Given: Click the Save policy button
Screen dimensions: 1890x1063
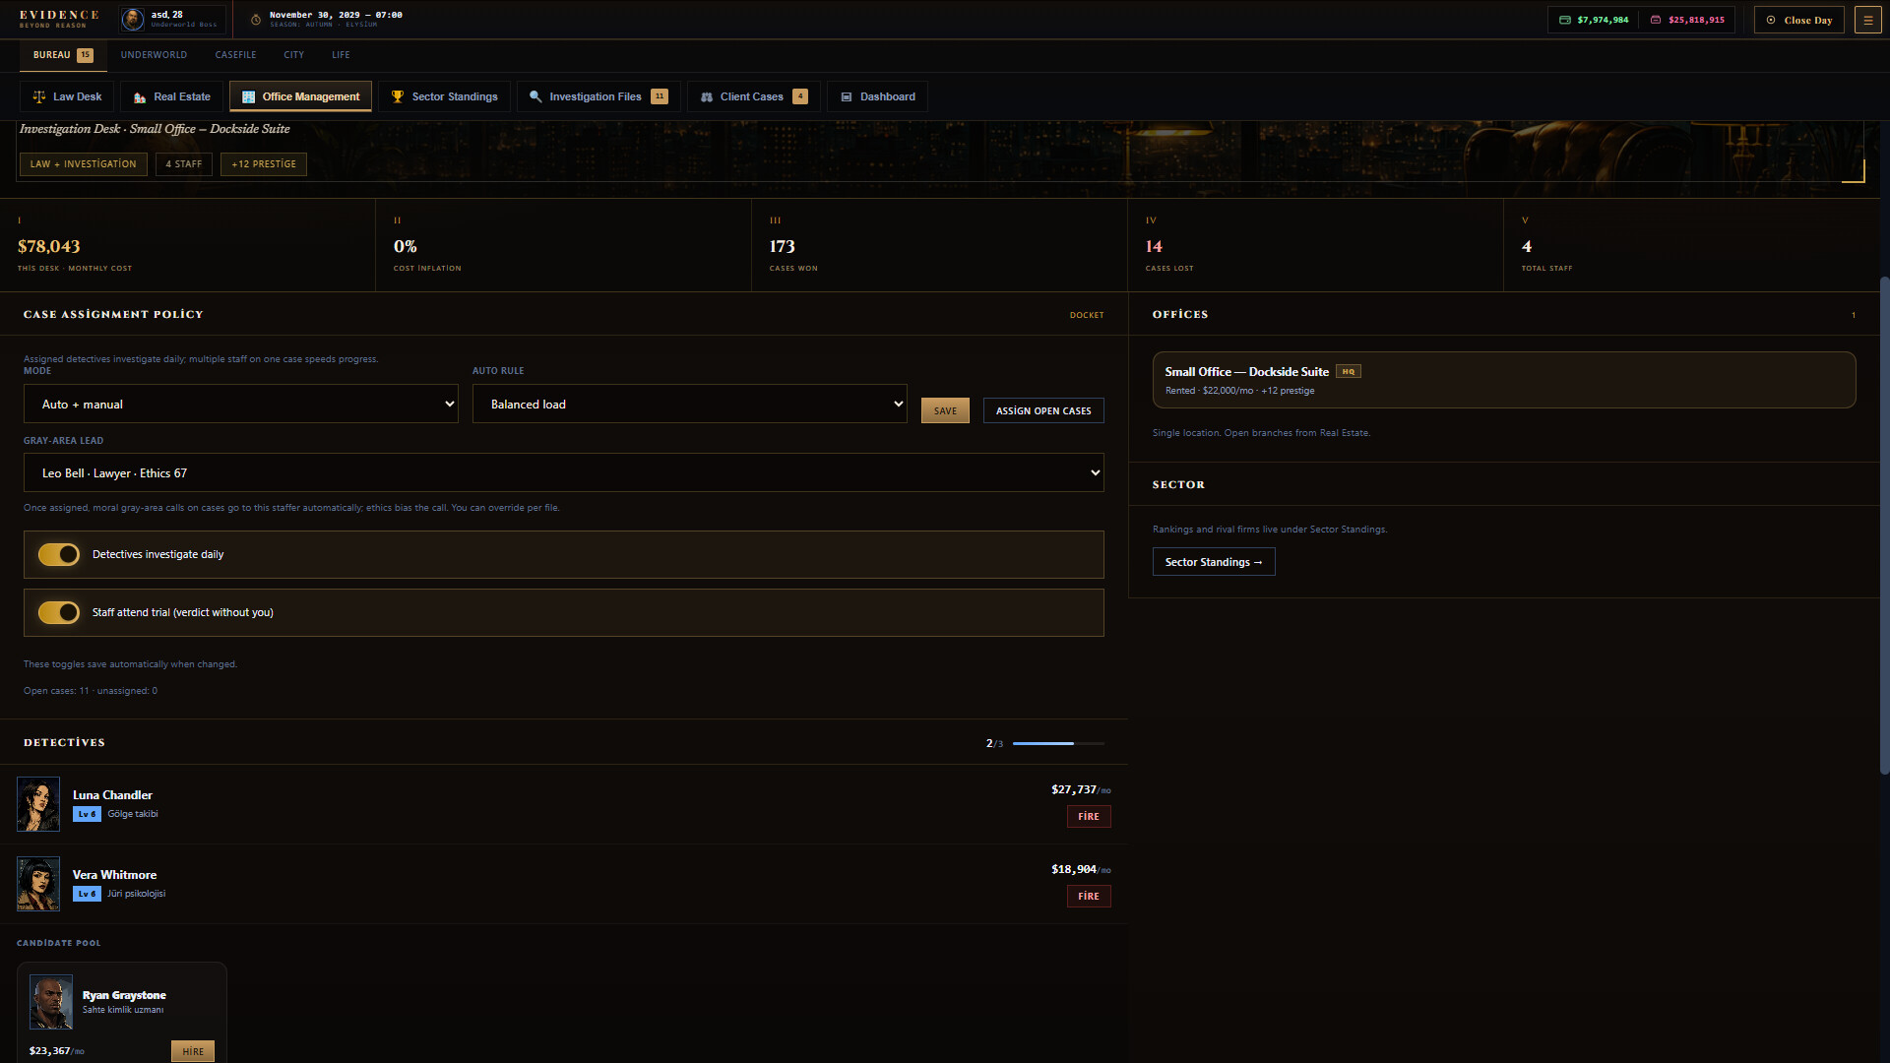Looking at the screenshot, I should pos(945,410).
